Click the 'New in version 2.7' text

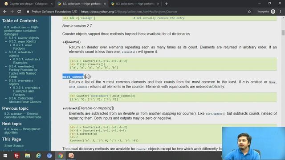pos(77,26)
